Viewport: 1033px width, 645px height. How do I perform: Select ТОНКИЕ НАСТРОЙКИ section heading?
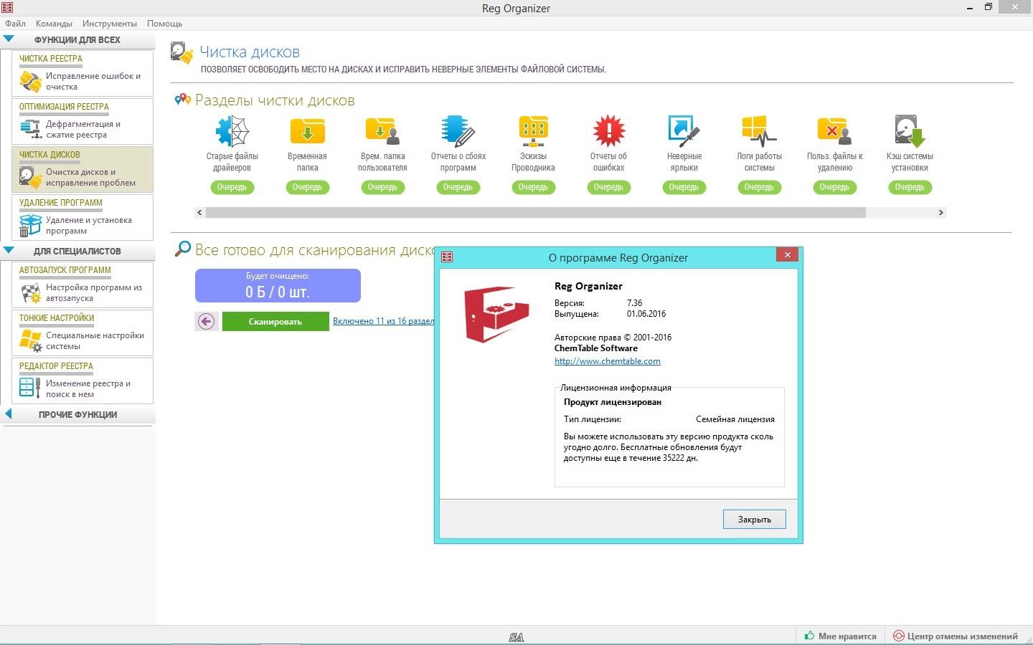coord(56,318)
